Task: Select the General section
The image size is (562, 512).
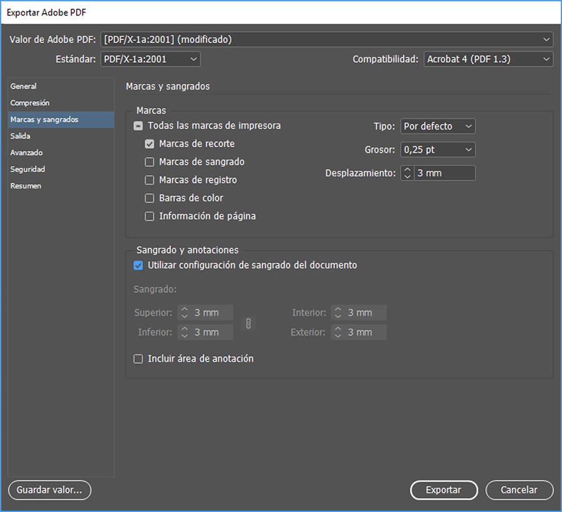Action: 61,86
